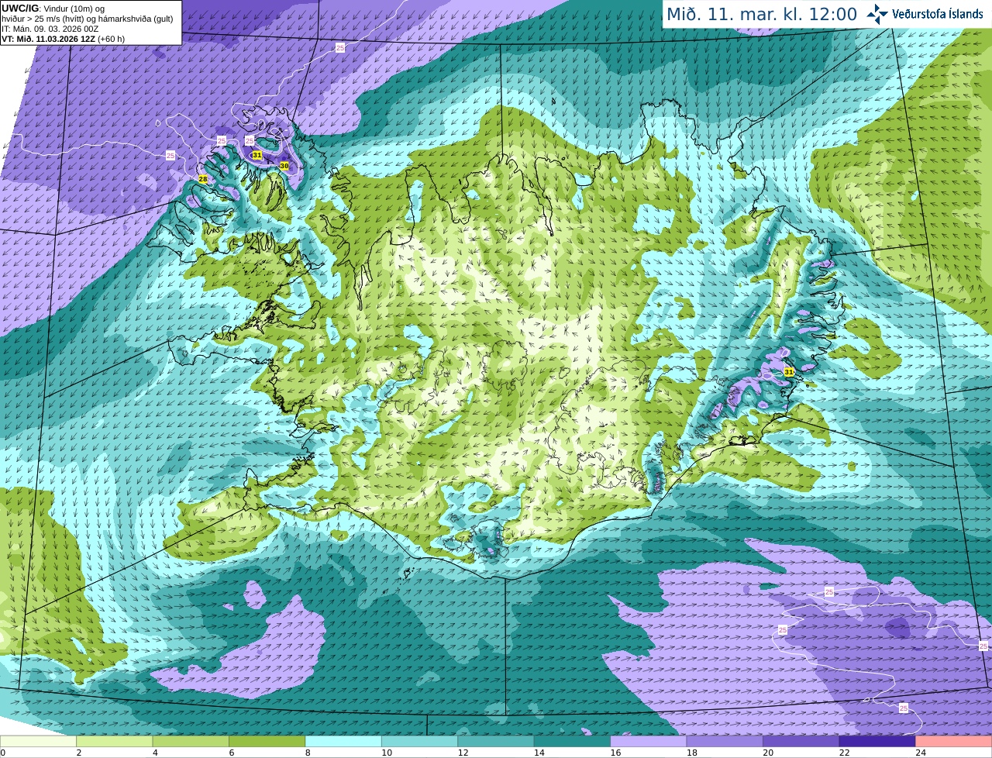Click the legend value 8
The image size is (992, 758).
(x=308, y=753)
